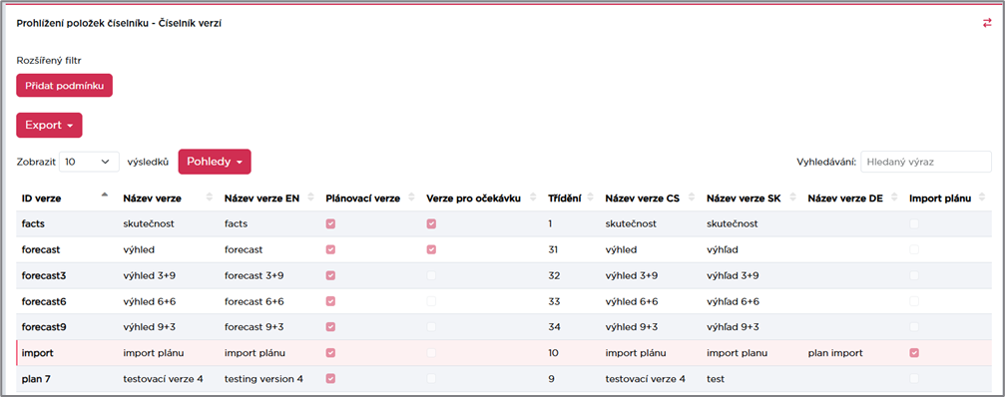This screenshot has height=397, width=1005.
Task: Toggle Plánovací verze checkbox for plan 7
Action: pos(330,378)
